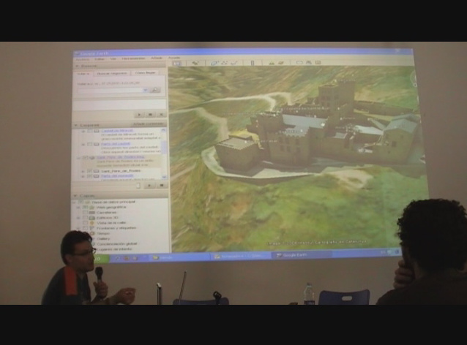Open the Añadir menu
The width and height of the screenshot is (467, 345).
(x=157, y=58)
